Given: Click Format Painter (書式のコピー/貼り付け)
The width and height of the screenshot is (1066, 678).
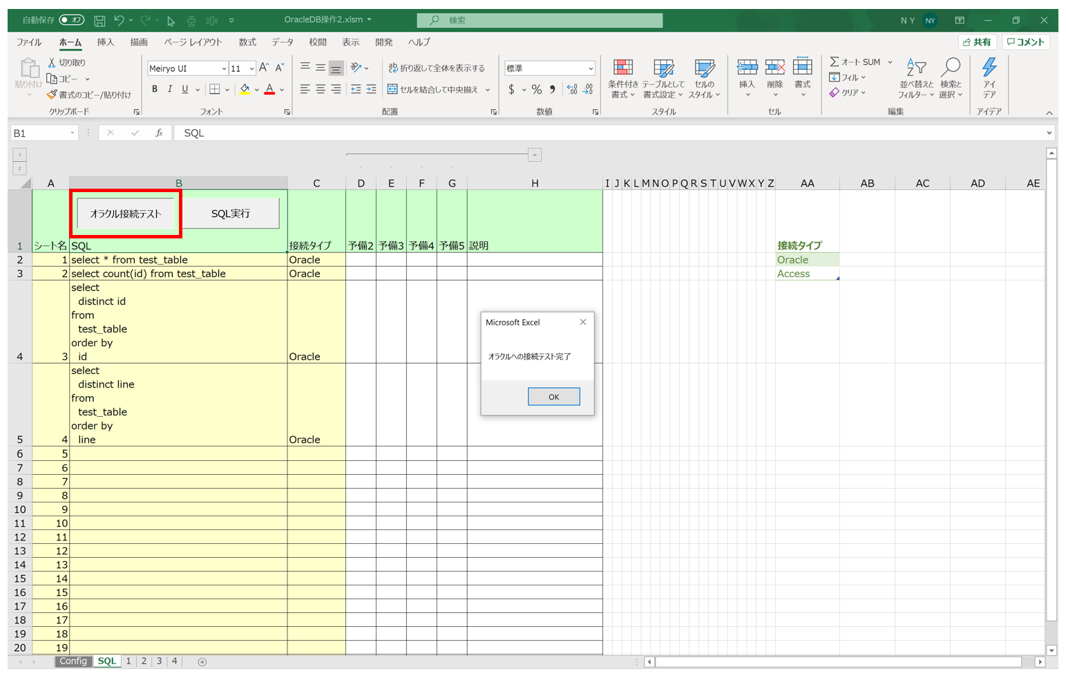Looking at the screenshot, I should coord(88,95).
